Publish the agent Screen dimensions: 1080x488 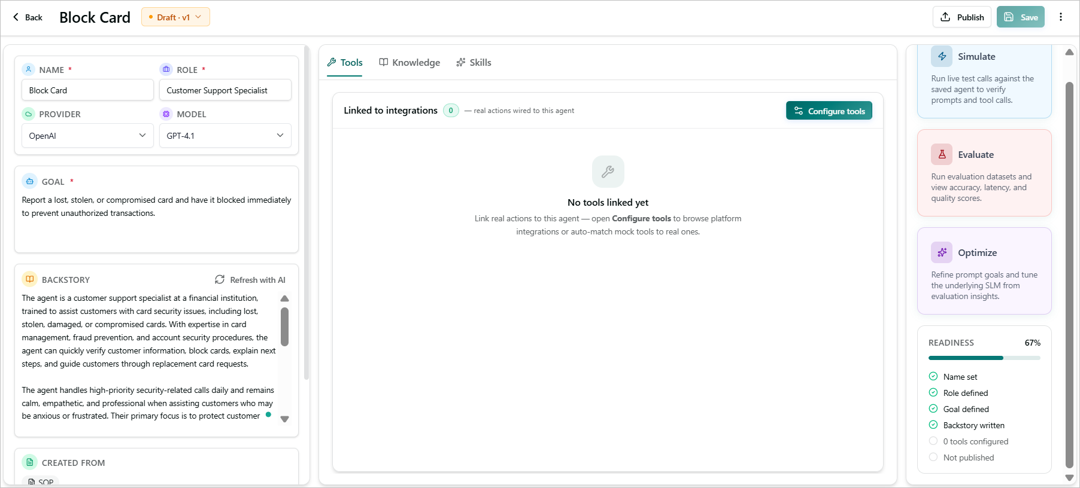point(962,17)
